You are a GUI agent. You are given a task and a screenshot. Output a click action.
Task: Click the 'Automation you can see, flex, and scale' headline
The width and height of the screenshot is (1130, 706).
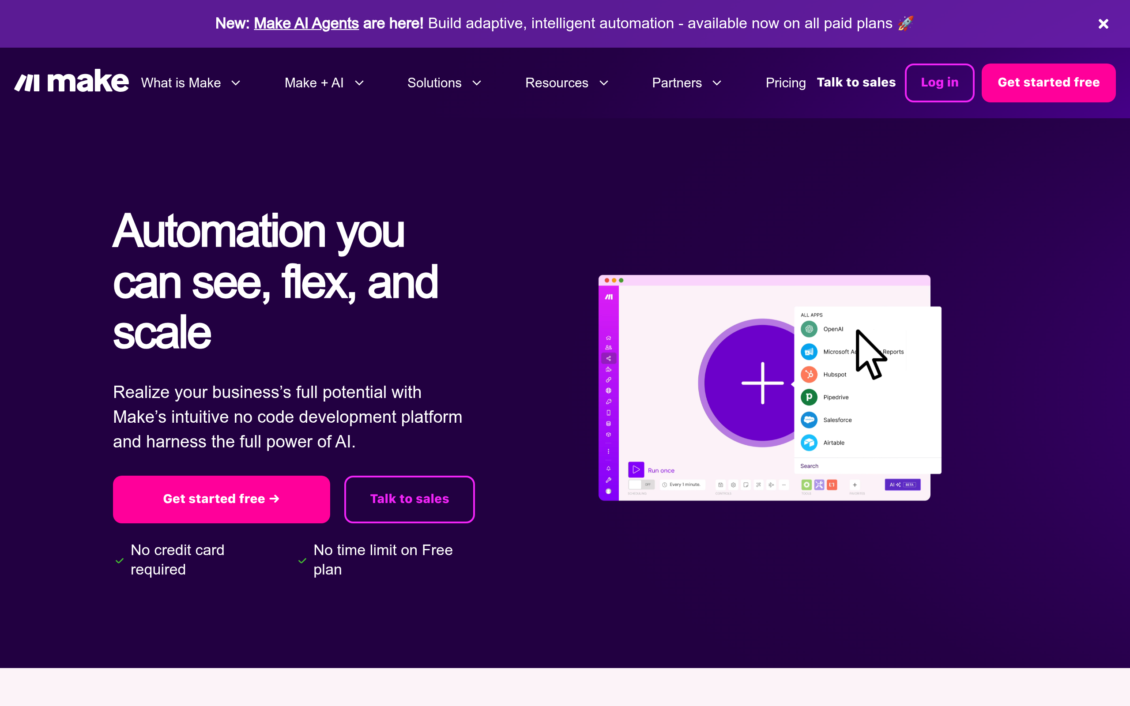pos(275,282)
